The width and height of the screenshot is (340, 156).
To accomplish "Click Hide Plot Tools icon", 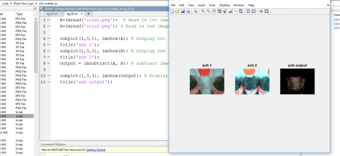I will (x=261, y=11).
